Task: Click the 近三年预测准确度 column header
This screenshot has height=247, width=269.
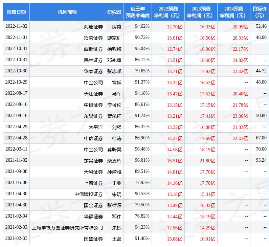Action: (138, 12)
